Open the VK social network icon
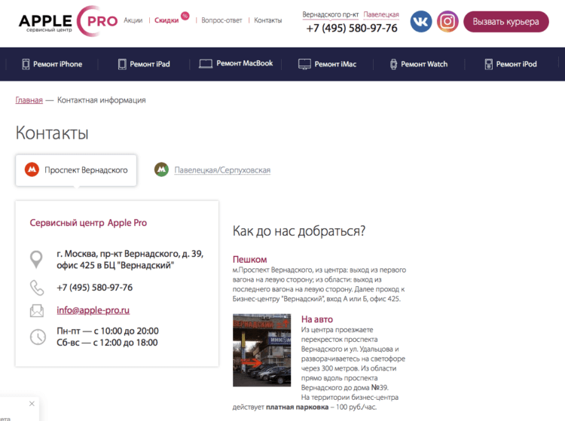The width and height of the screenshot is (565, 421). pyautogui.click(x=421, y=22)
